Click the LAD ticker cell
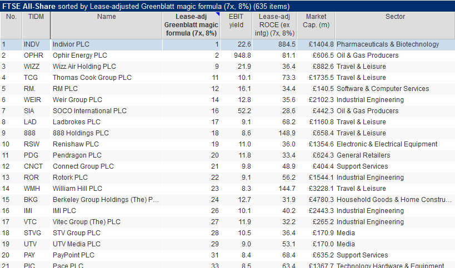Image resolution: width=455 pixels, height=268 pixels. (x=30, y=122)
